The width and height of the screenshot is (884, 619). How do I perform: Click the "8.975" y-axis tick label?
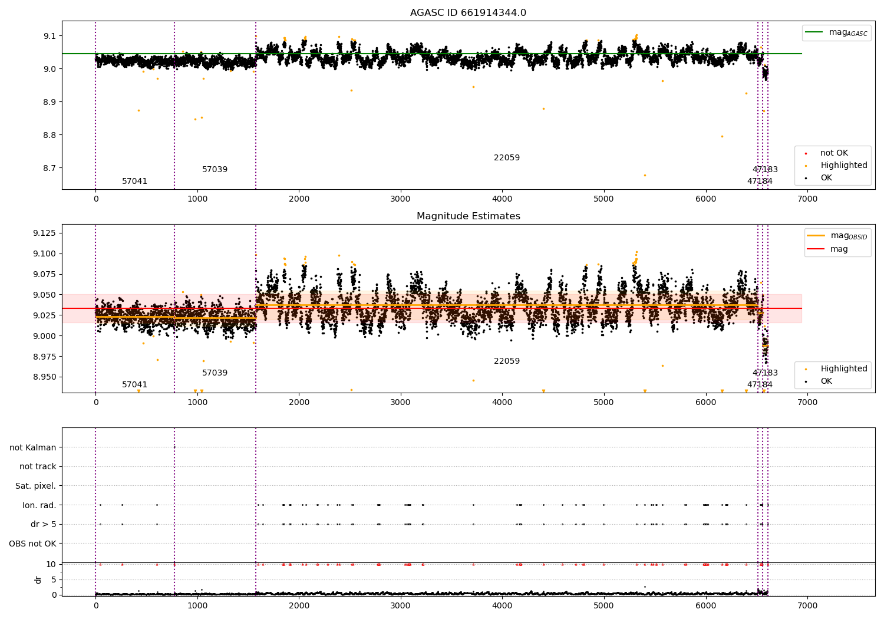pyautogui.click(x=45, y=357)
